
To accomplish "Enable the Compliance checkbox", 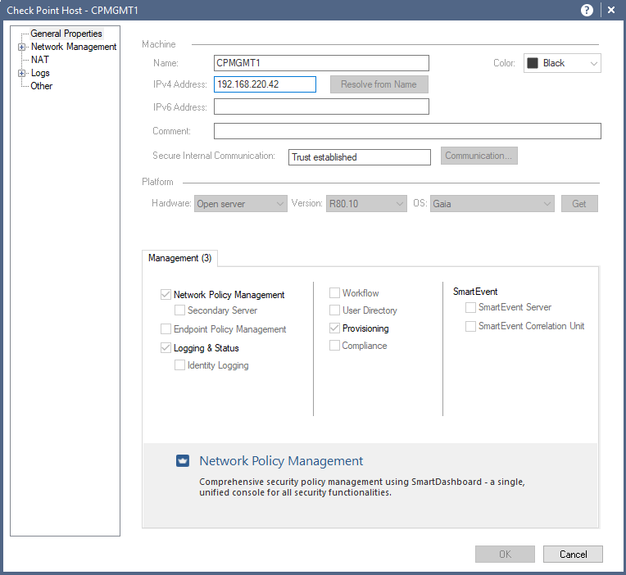I will pyautogui.click(x=334, y=345).
